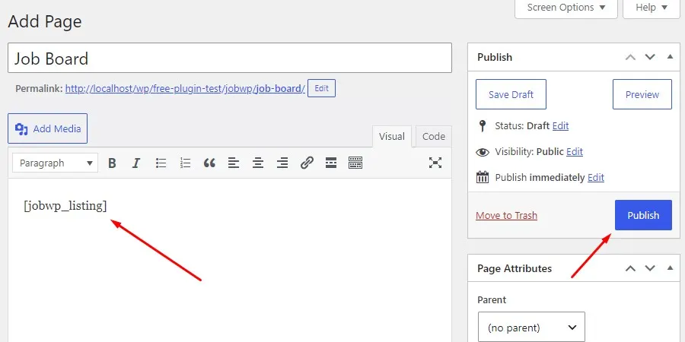
Task: Move the page to Trash
Action: pyautogui.click(x=506, y=216)
